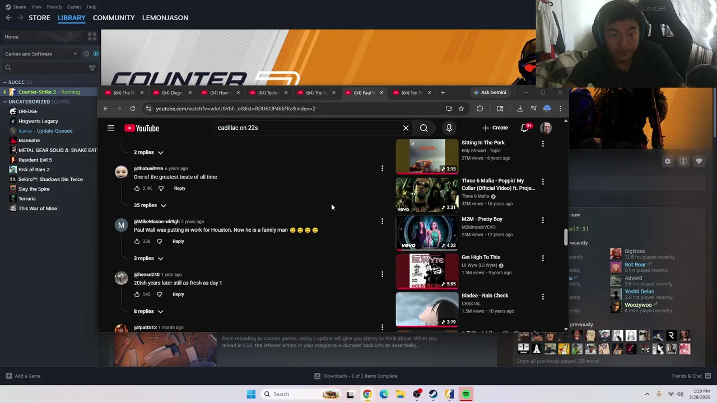Expand the 8 replies thread

point(148,311)
